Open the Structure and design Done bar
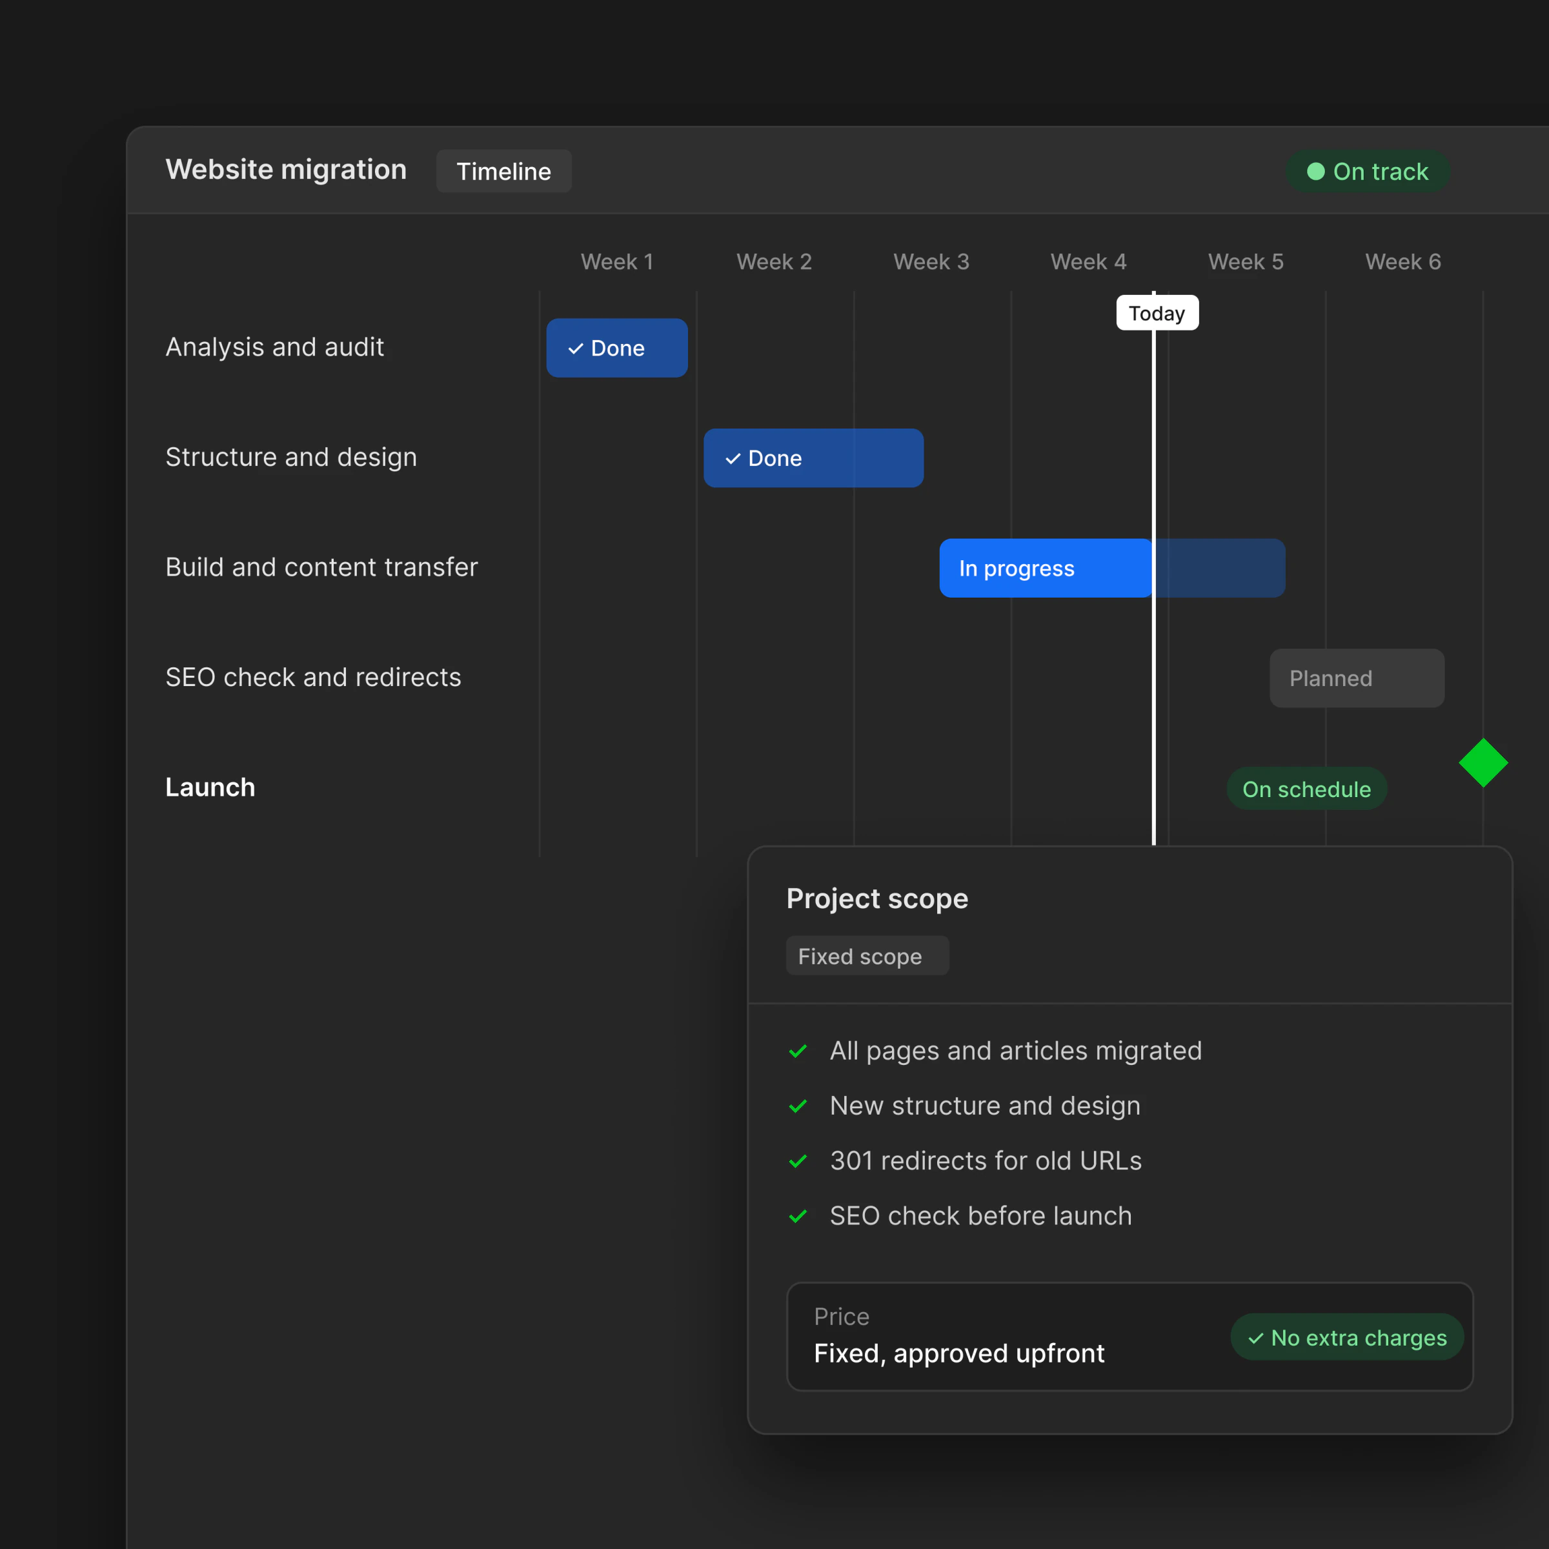Screen dimensions: 1549x1549 click(813, 458)
